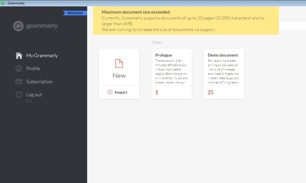Select the My Grammarly home icon
The height and width of the screenshot is (183, 306).
tap(19, 55)
